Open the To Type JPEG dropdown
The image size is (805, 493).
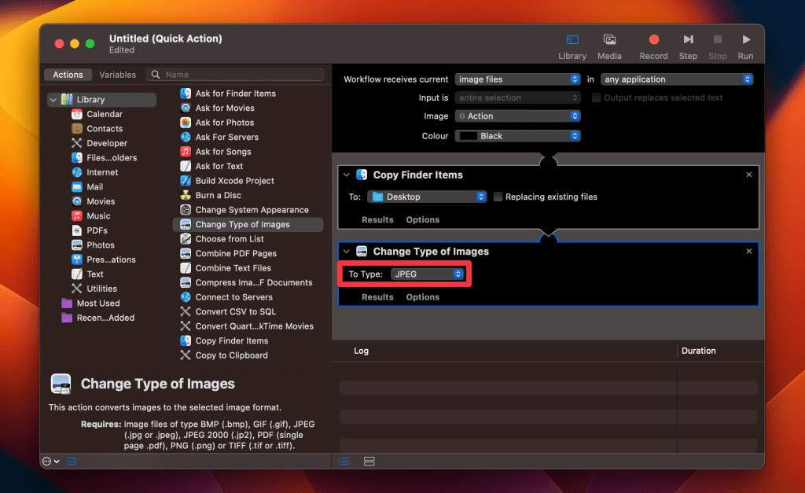point(428,274)
